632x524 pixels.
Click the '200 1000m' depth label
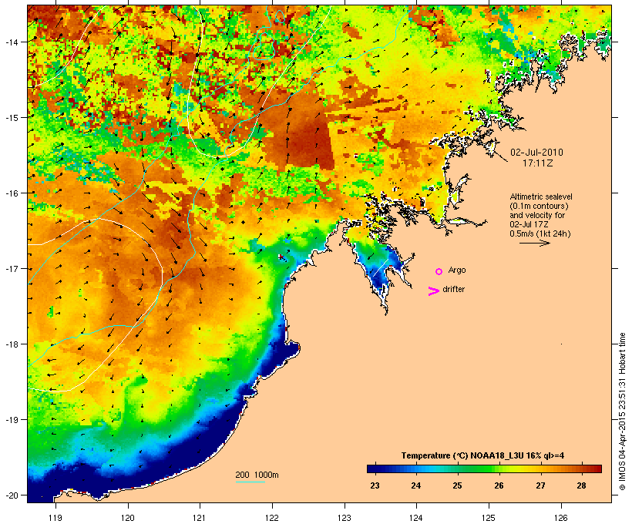tap(257, 475)
